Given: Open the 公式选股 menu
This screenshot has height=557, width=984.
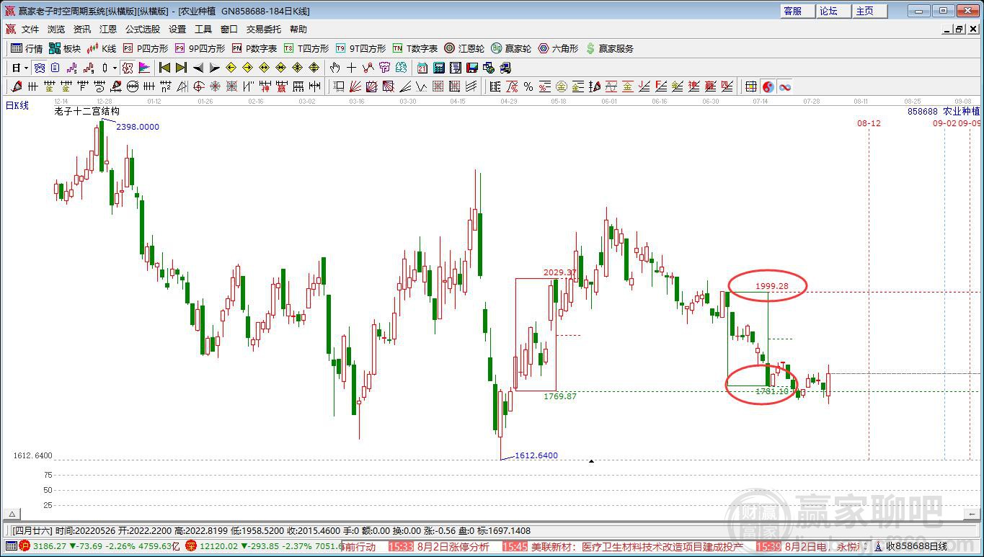Looking at the screenshot, I should [143, 30].
